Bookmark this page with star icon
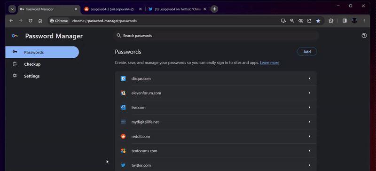Image resolution: width=376 pixels, height=171 pixels. 318,21
